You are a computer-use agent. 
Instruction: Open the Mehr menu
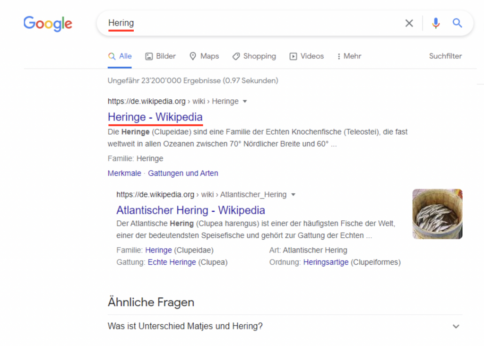[349, 56]
